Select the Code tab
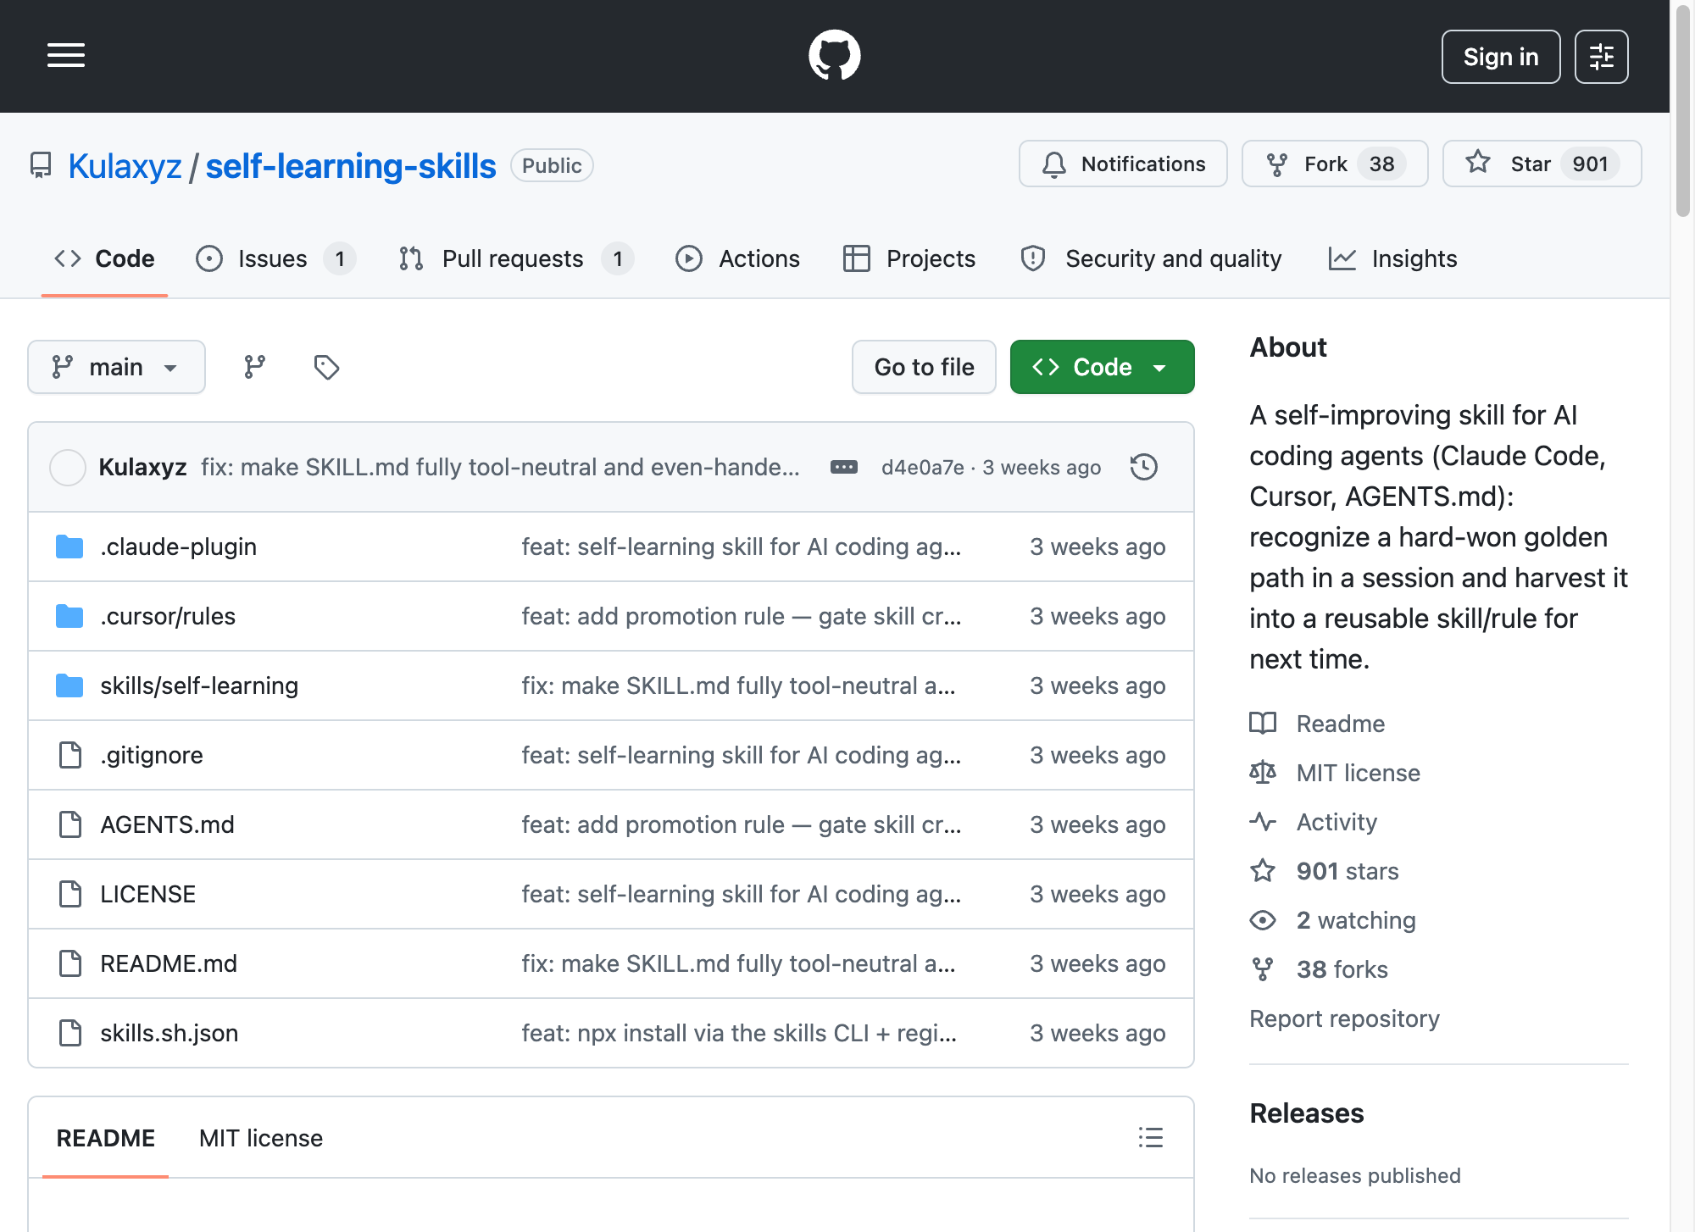The height and width of the screenshot is (1232, 1695). click(104, 258)
